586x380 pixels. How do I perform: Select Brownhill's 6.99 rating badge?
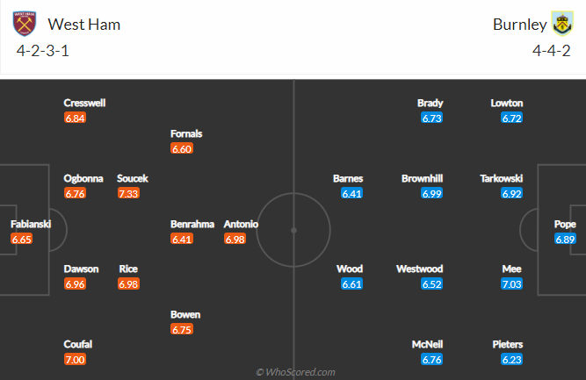[x=431, y=193]
